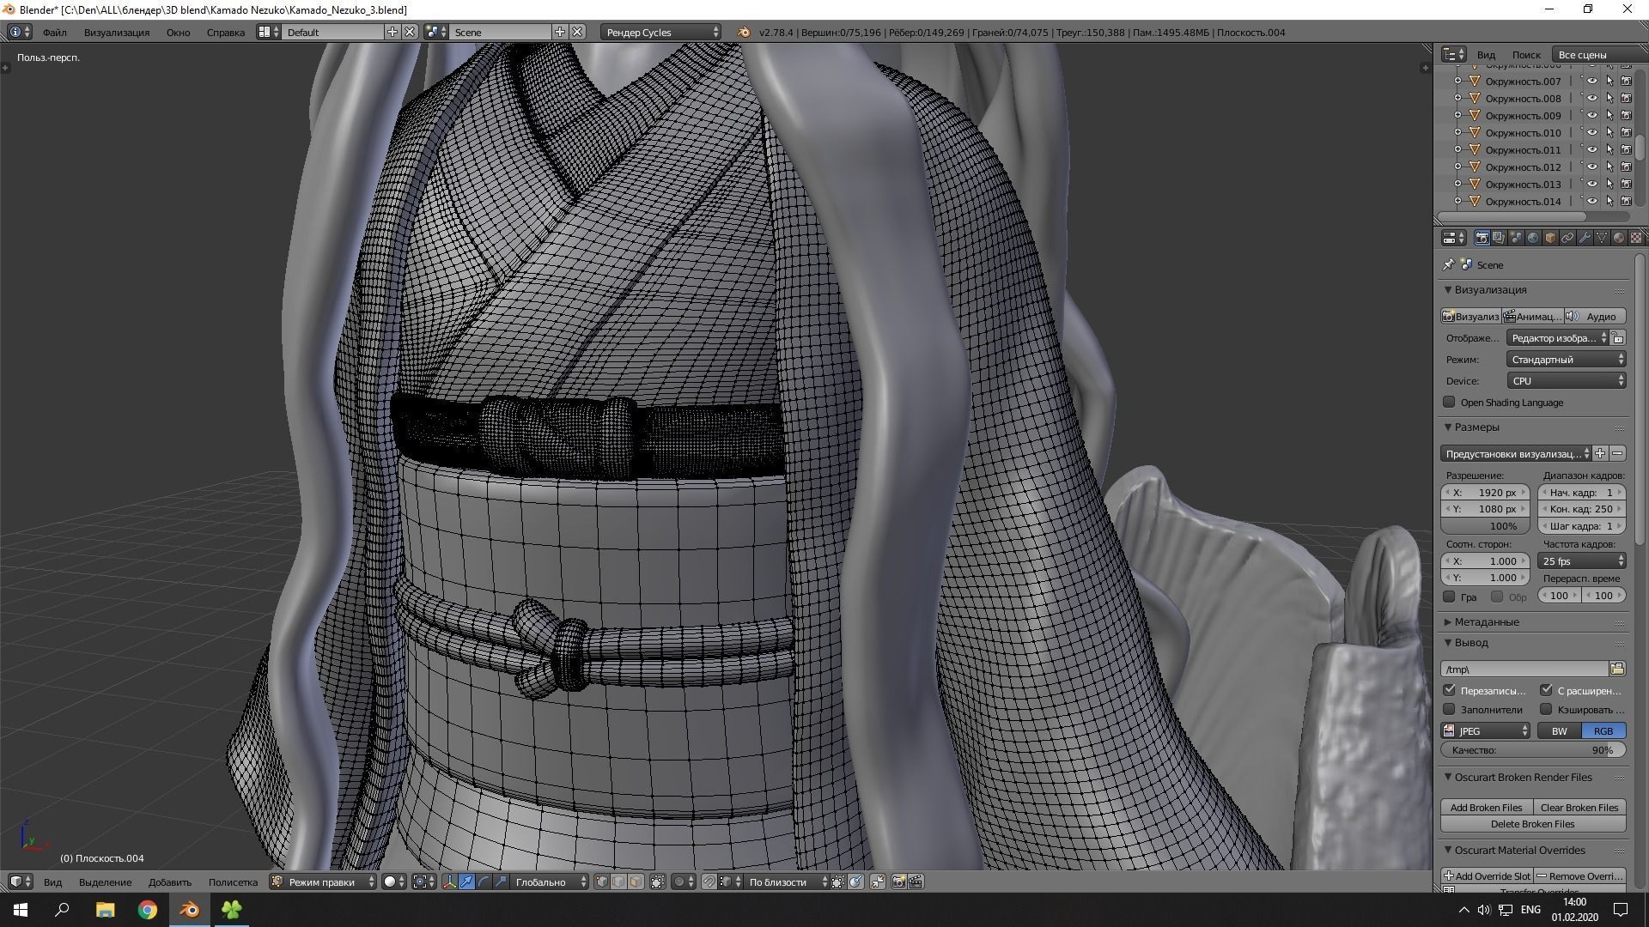Select the Constraints tab (chain link icon)
This screenshot has width=1649, height=927.
click(1567, 238)
